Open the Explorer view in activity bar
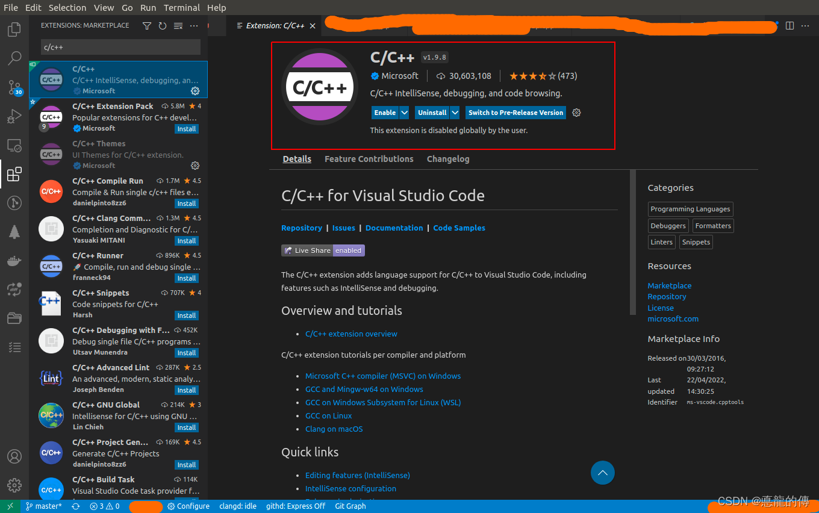This screenshot has width=819, height=513. (x=14, y=29)
